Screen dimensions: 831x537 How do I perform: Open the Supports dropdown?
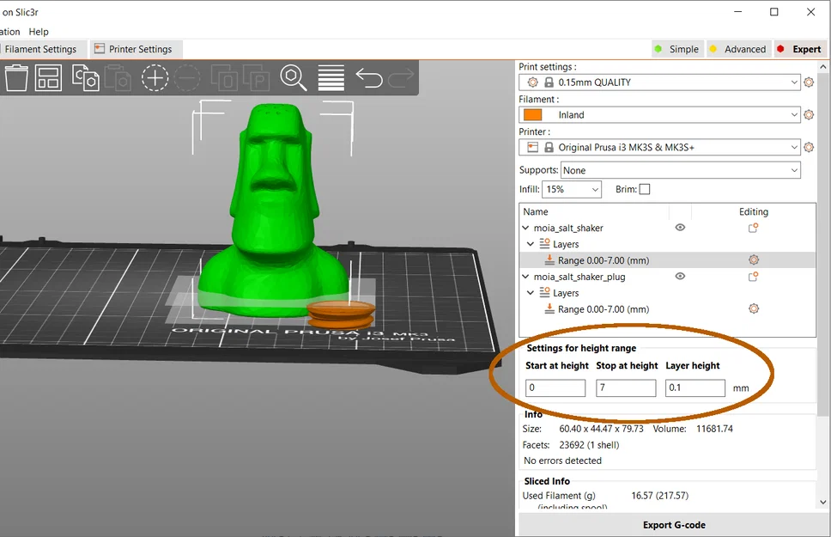pyautogui.click(x=681, y=170)
